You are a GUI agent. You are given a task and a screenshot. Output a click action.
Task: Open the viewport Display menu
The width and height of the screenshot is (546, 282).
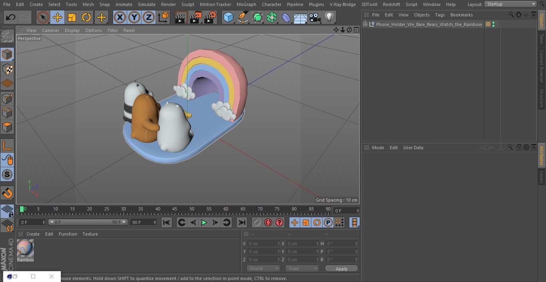[x=72, y=30]
